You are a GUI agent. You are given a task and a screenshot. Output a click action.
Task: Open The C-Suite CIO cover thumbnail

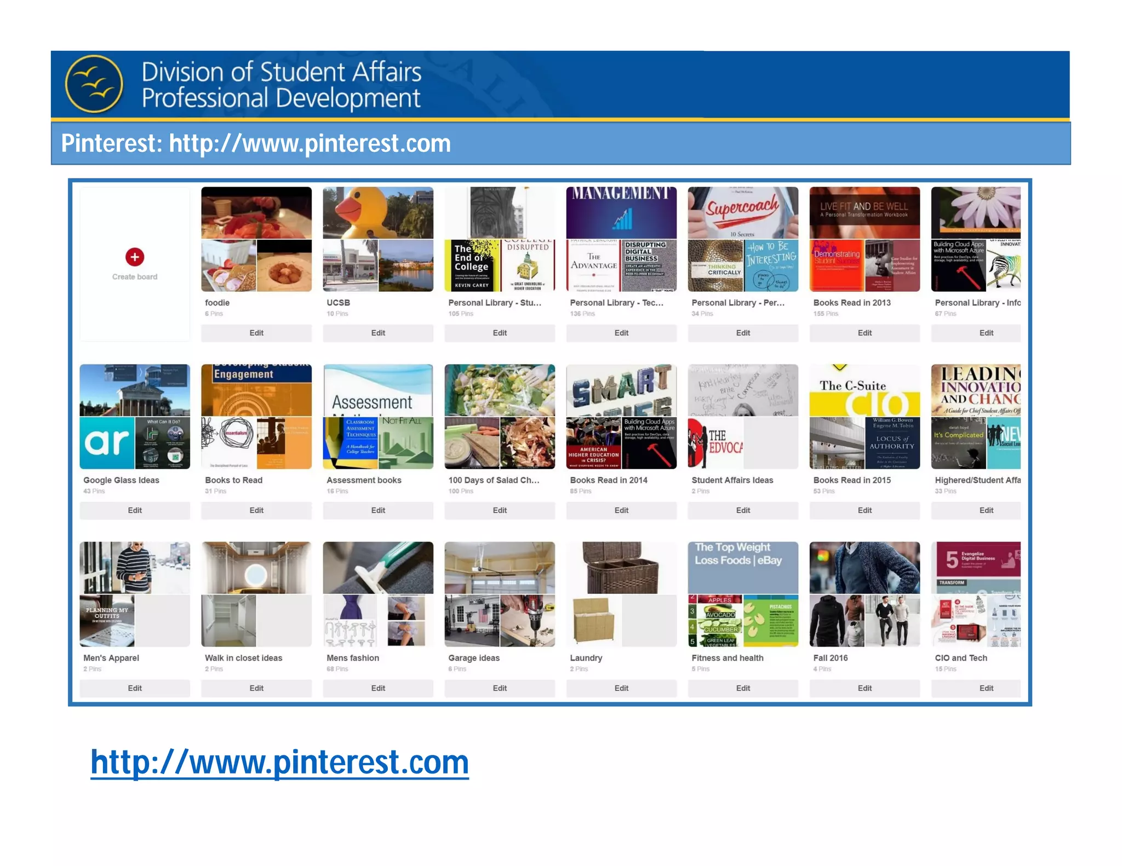pyautogui.click(x=865, y=390)
